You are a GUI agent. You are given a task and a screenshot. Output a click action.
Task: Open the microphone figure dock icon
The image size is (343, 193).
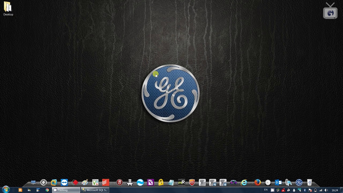point(130,183)
